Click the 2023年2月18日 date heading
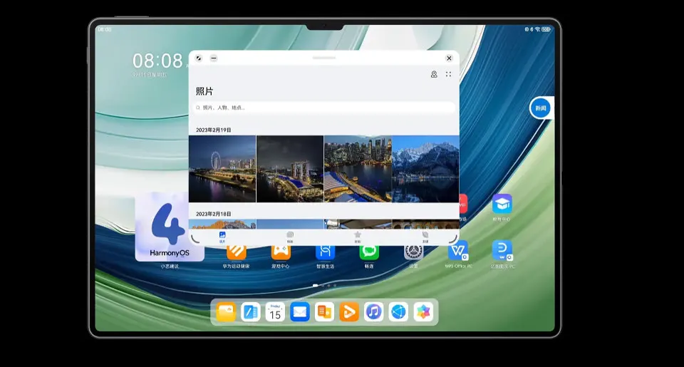 pyautogui.click(x=213, y=214)
